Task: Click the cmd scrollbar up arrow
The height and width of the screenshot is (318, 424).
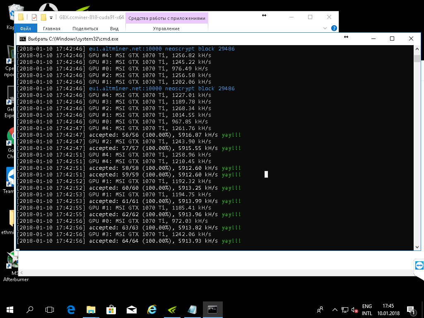Action: [417, 49]
